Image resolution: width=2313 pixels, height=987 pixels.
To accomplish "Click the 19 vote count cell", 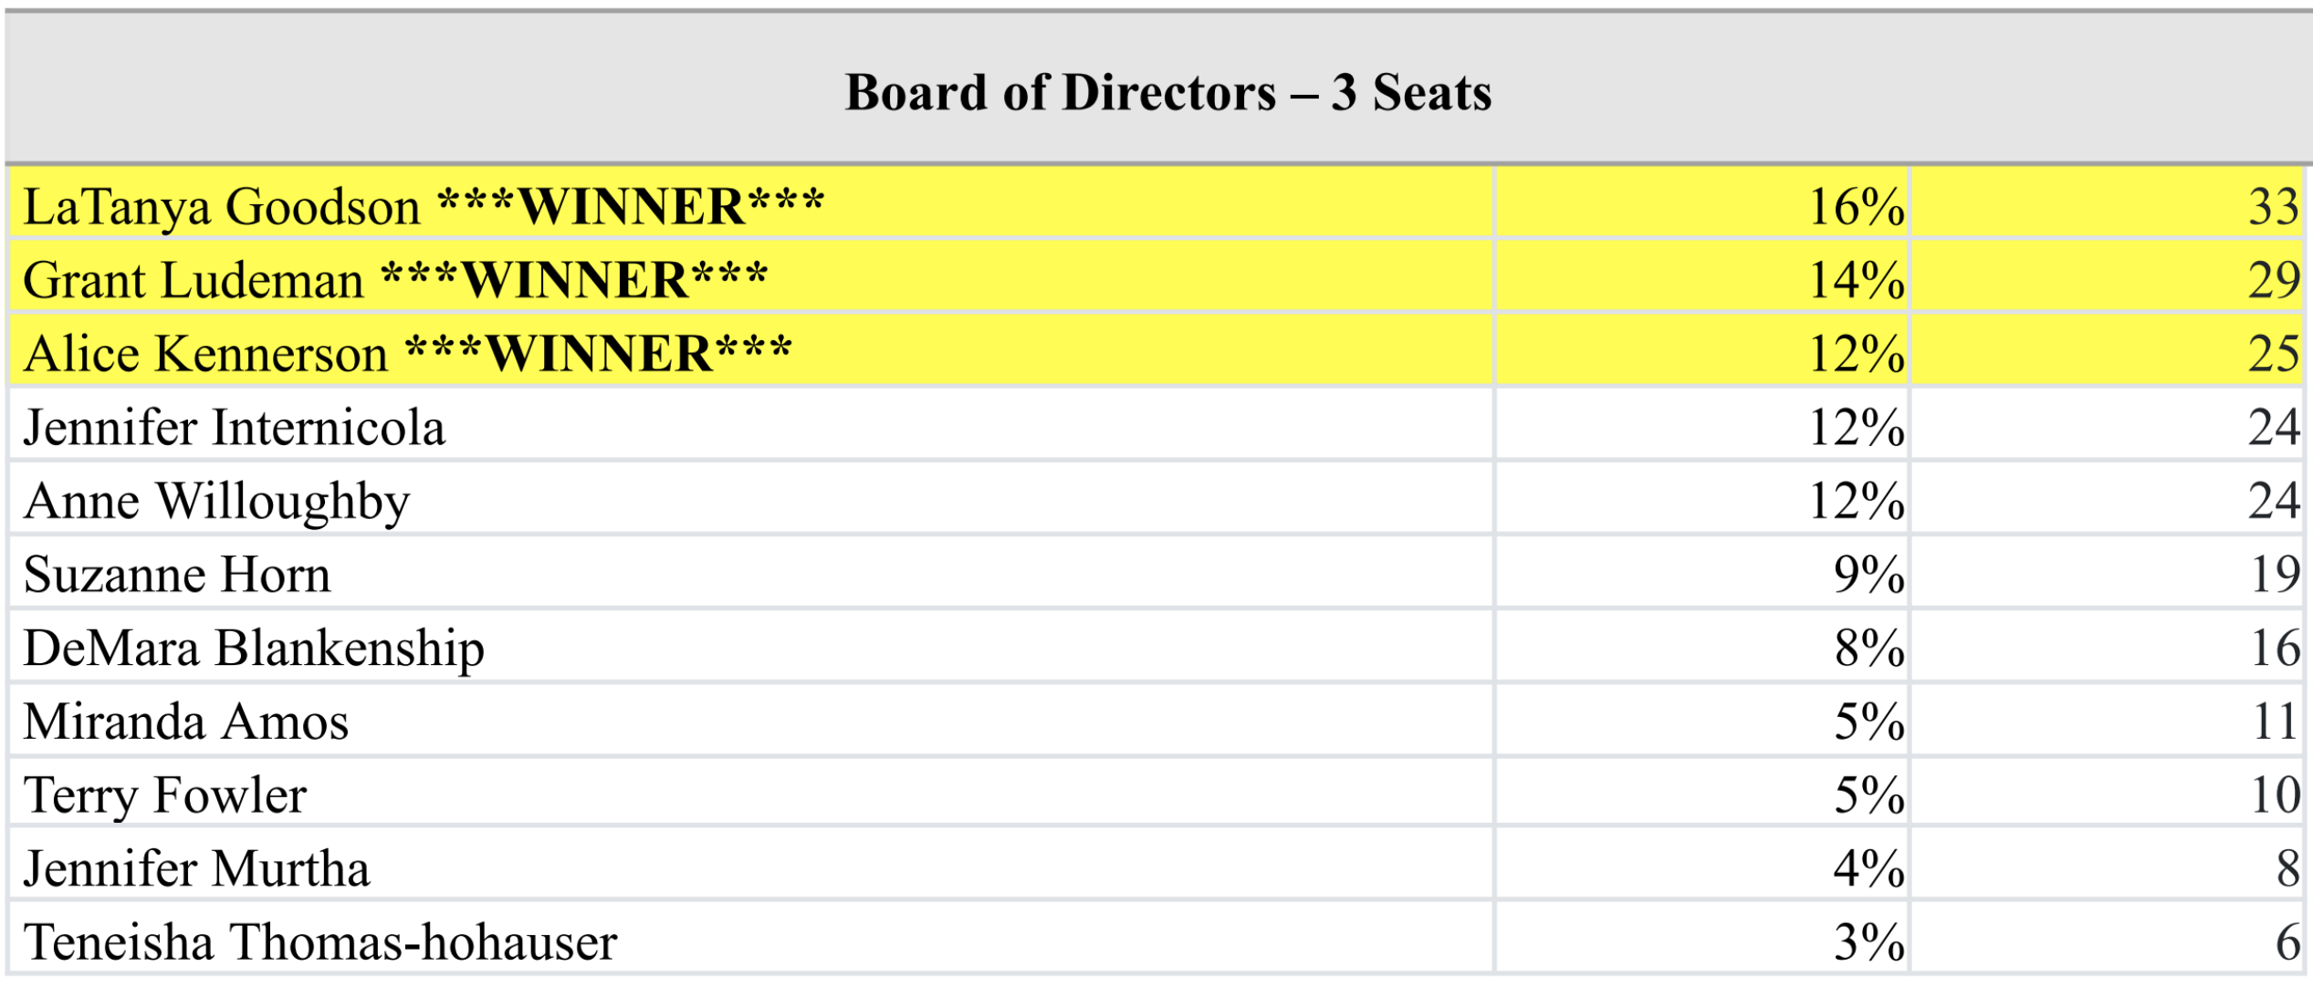I will click(2108, 573).
